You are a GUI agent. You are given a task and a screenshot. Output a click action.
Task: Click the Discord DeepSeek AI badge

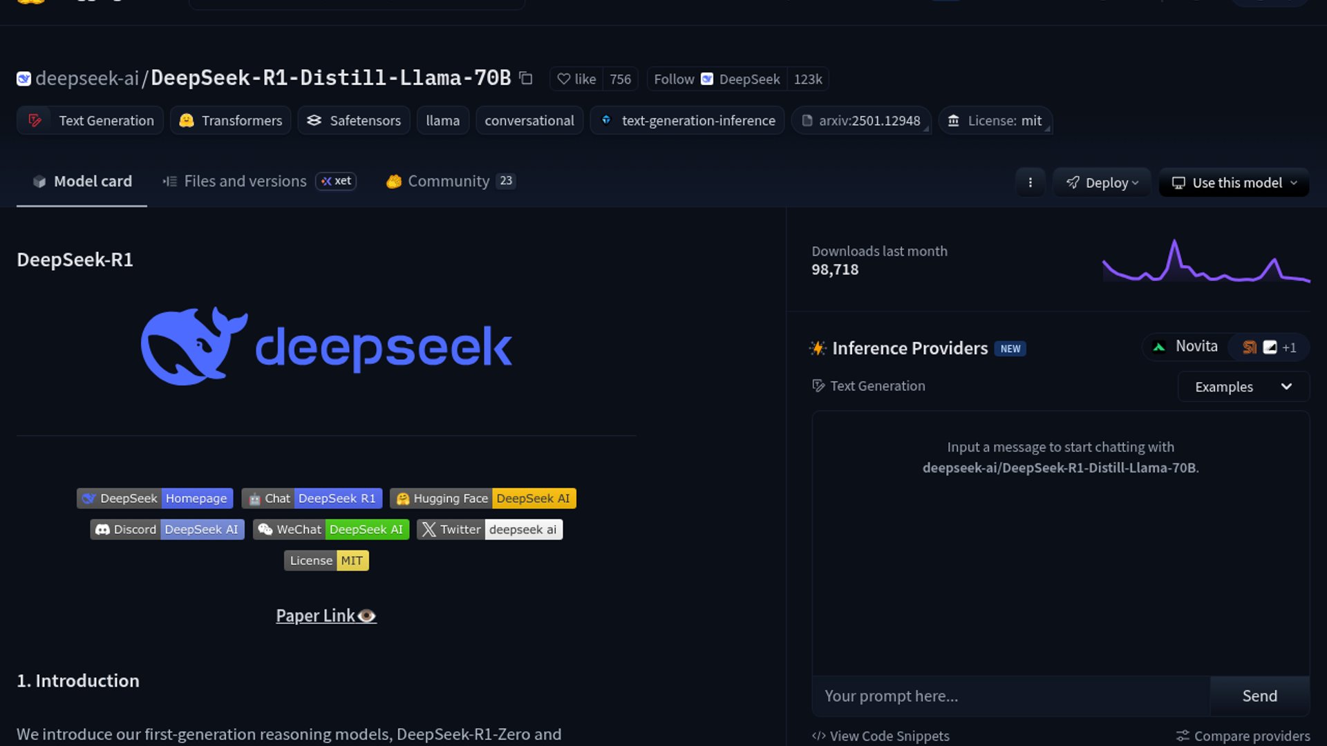[167, 529]
